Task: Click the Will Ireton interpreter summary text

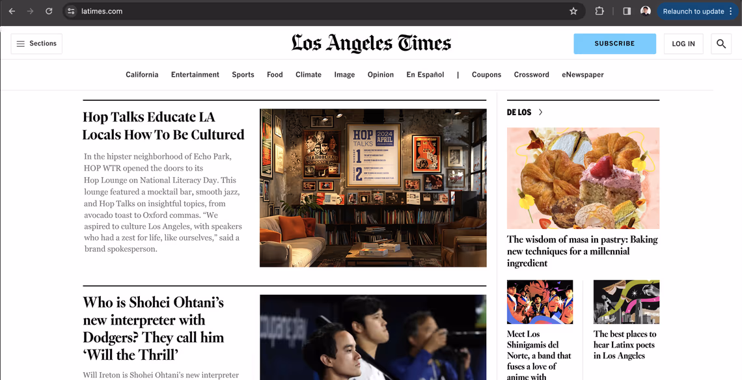Action: pyautogui.click(x=161, y=375)
